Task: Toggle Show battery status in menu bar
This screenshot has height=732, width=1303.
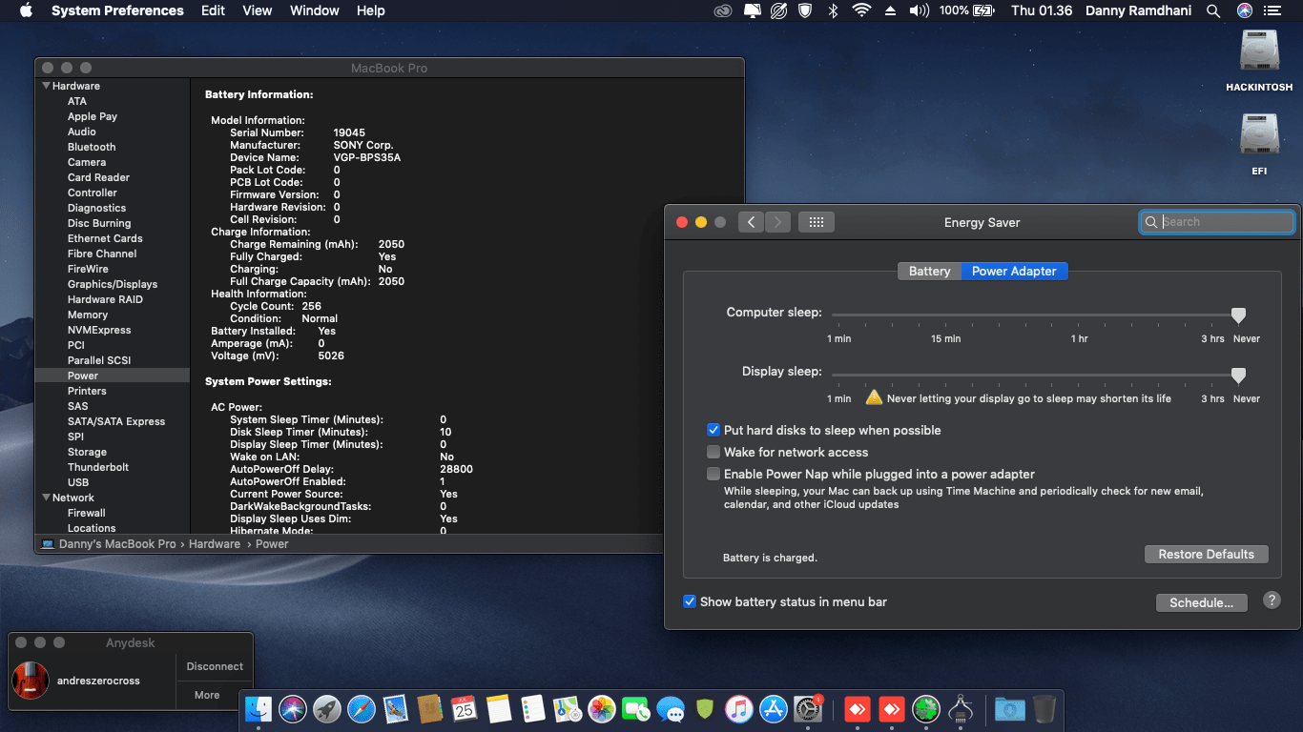Action: point(690,601)
